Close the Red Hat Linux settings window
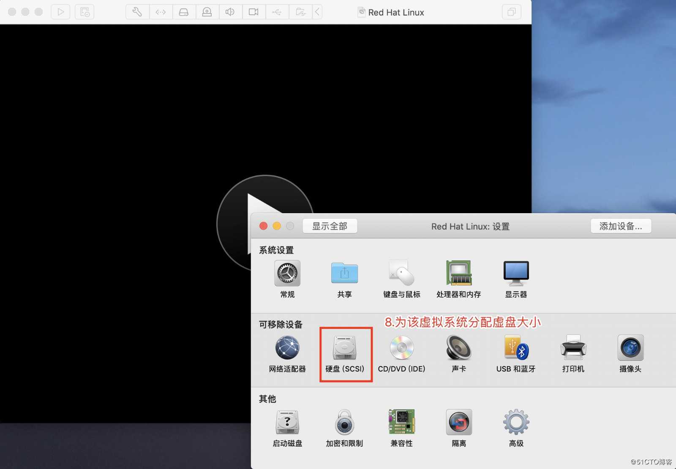 click(x=264, y=226)
